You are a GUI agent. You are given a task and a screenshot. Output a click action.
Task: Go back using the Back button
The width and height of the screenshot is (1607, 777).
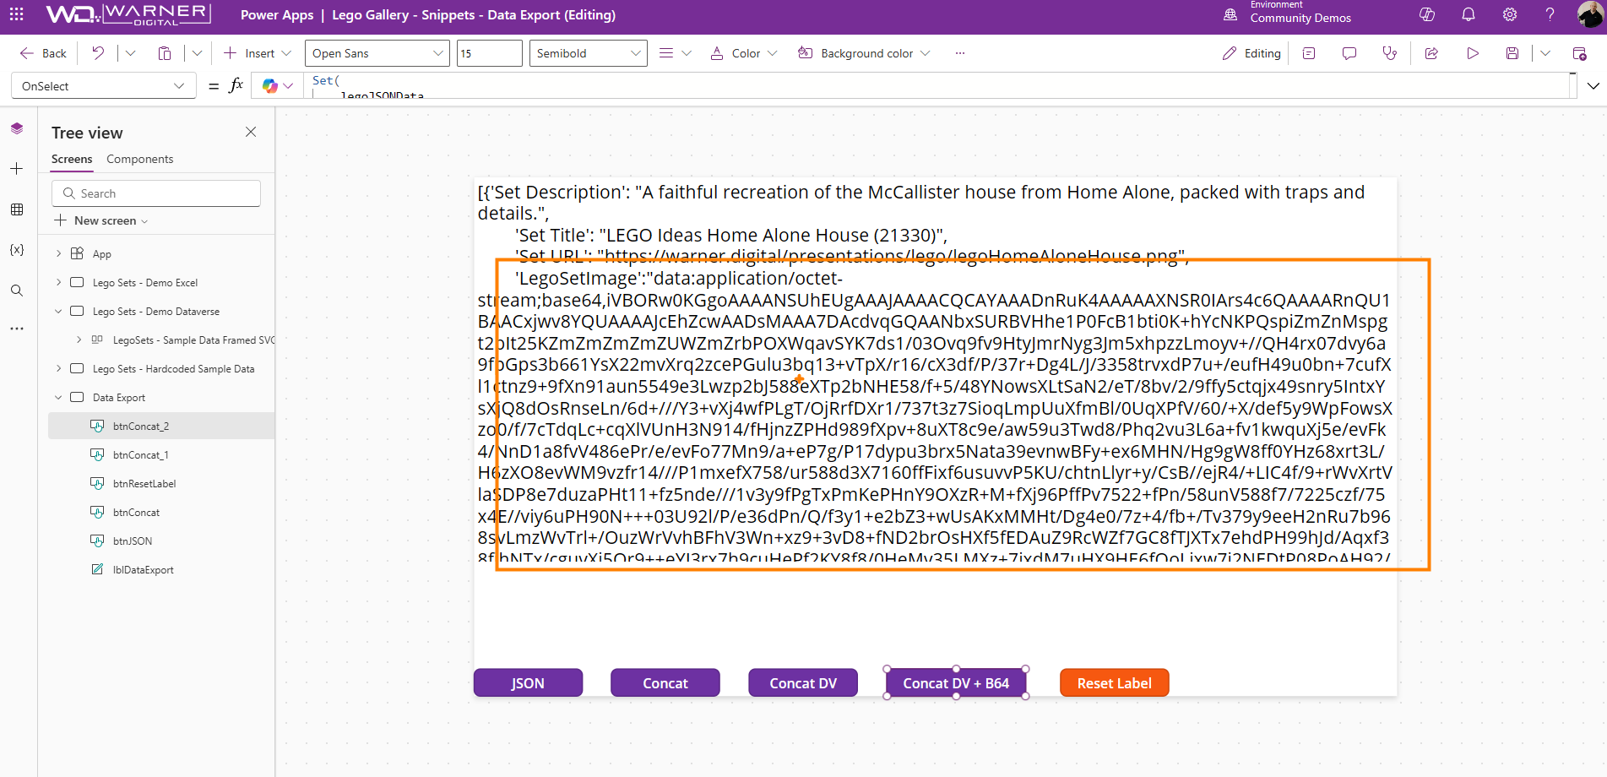click(43, 53)
